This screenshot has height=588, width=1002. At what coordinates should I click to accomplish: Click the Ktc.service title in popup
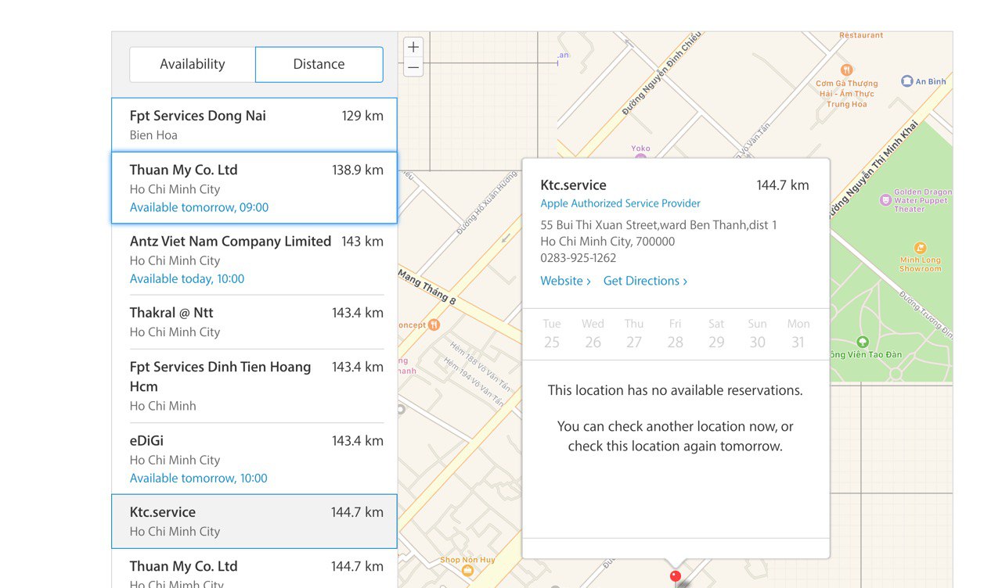click(573, 185)
